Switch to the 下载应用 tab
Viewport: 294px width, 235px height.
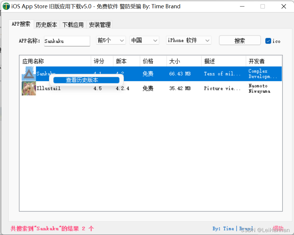pyautogui.click(x=73, y=25)
